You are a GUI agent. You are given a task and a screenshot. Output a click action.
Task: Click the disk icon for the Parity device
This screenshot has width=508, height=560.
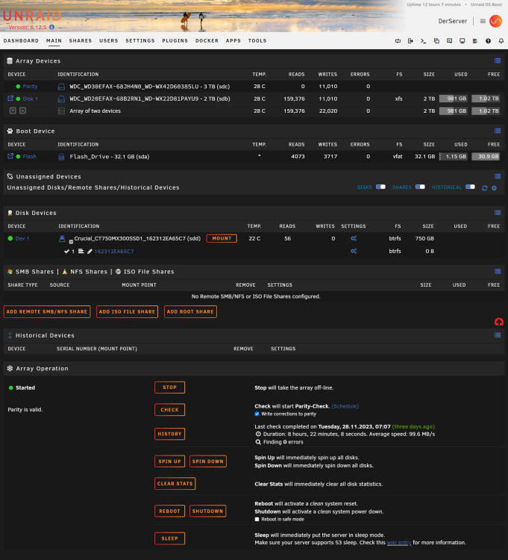pyautogui.click(x=61, y=87)
